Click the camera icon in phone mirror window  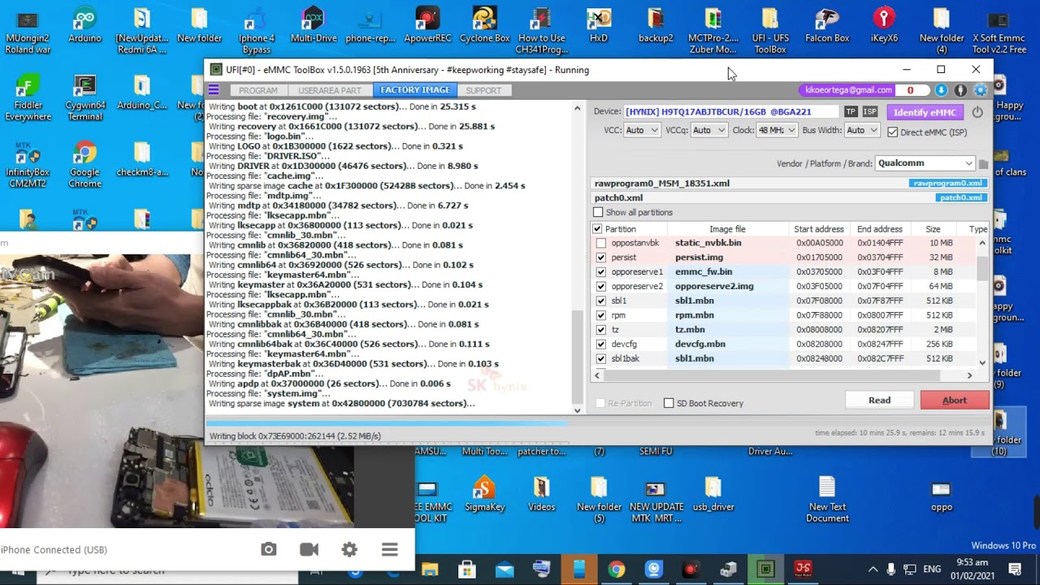[x=269, y=549]
